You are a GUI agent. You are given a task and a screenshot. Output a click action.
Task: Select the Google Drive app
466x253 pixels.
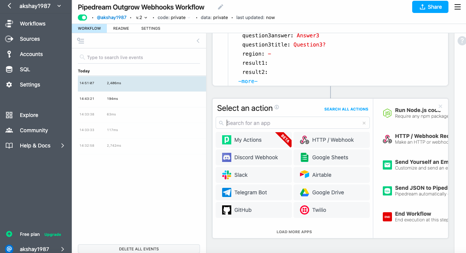(332, 192)
